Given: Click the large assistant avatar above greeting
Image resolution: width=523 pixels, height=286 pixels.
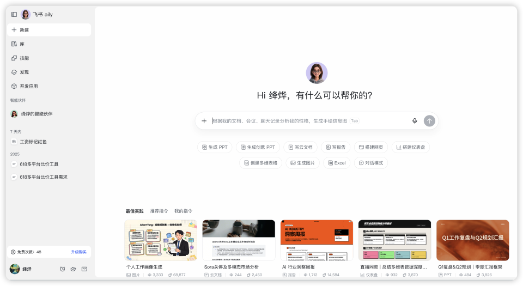Looking at the screenshot, I should tap(317, 72).
